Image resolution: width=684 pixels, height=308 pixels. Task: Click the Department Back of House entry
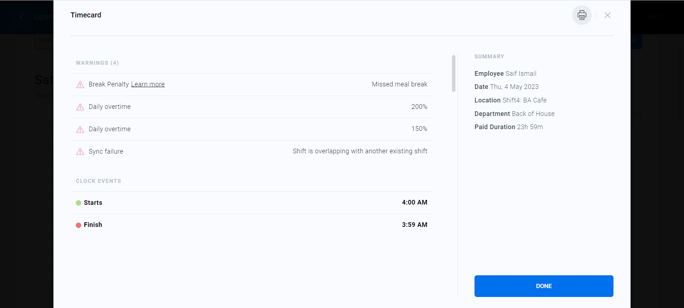pos(533,114)
